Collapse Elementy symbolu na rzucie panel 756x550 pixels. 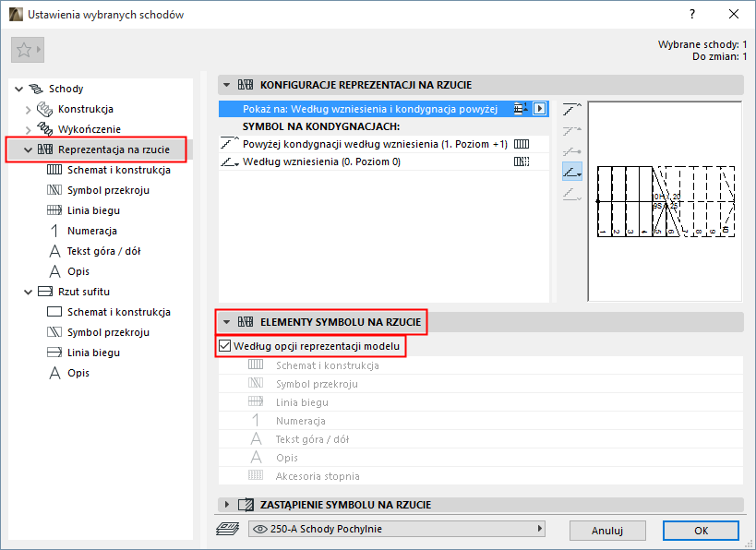coord(226,322)
